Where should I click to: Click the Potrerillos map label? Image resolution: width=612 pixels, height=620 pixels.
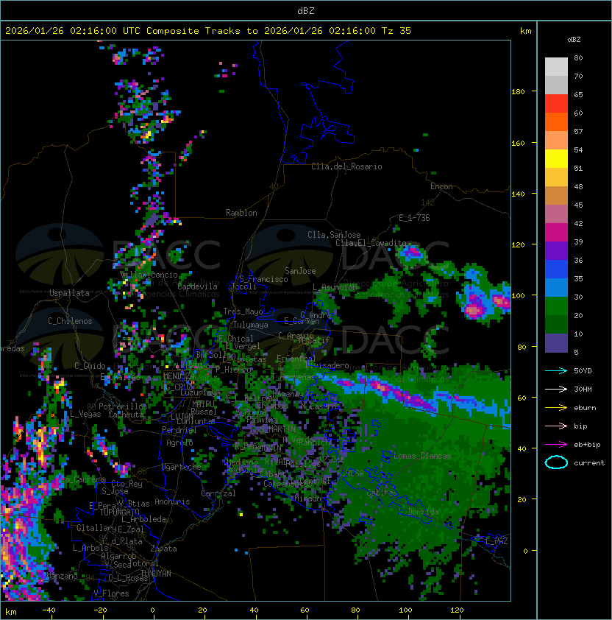123,406
